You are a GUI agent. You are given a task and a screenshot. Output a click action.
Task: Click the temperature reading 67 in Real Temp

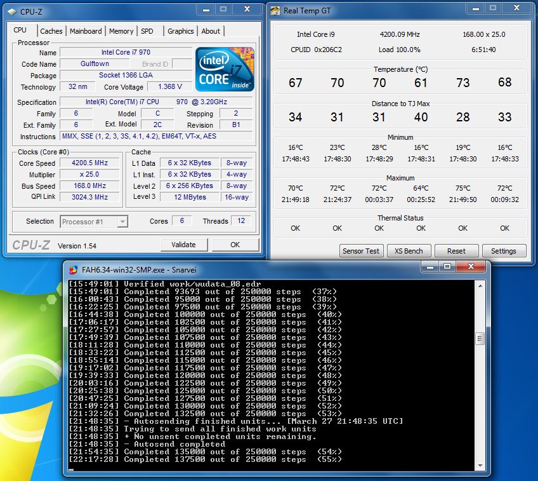point(296,83)
